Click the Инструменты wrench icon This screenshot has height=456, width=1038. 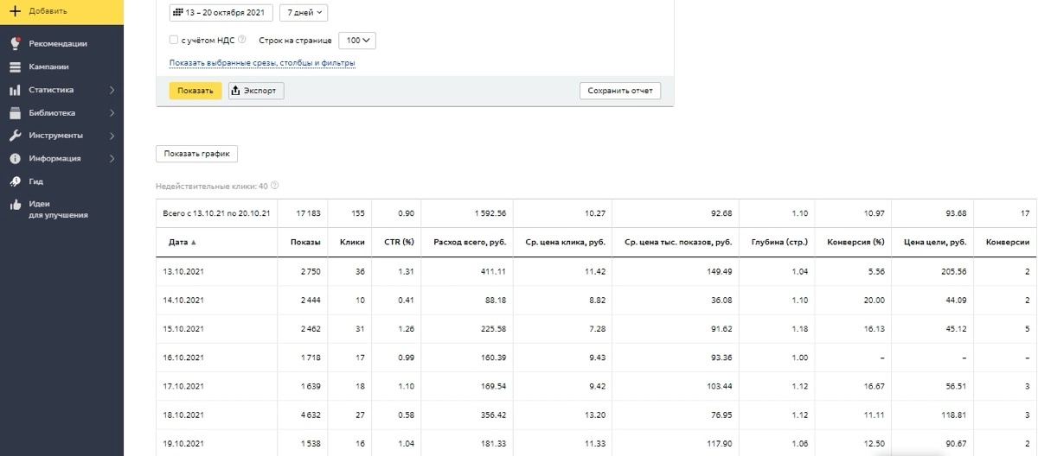15,136
